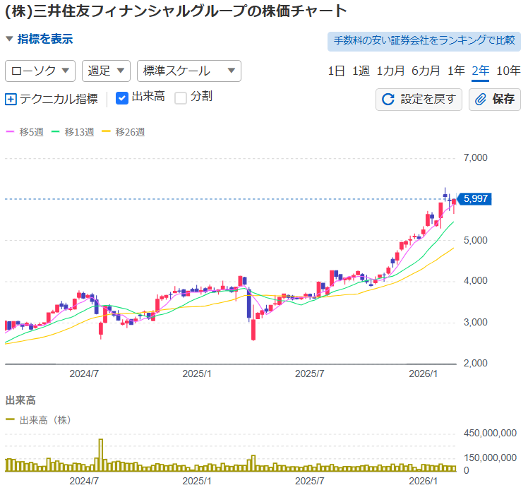
Task: Enable the 分割 split checkbox
Action: (x=181, y=98)
